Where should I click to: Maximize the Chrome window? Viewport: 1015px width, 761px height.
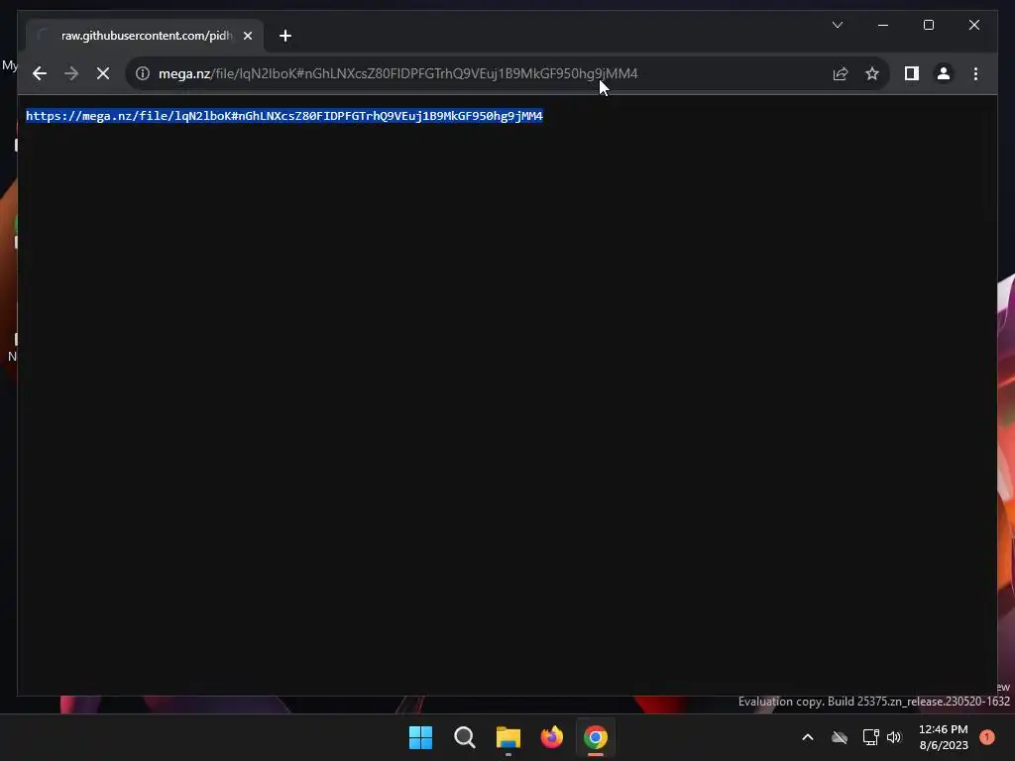point(928,25)
